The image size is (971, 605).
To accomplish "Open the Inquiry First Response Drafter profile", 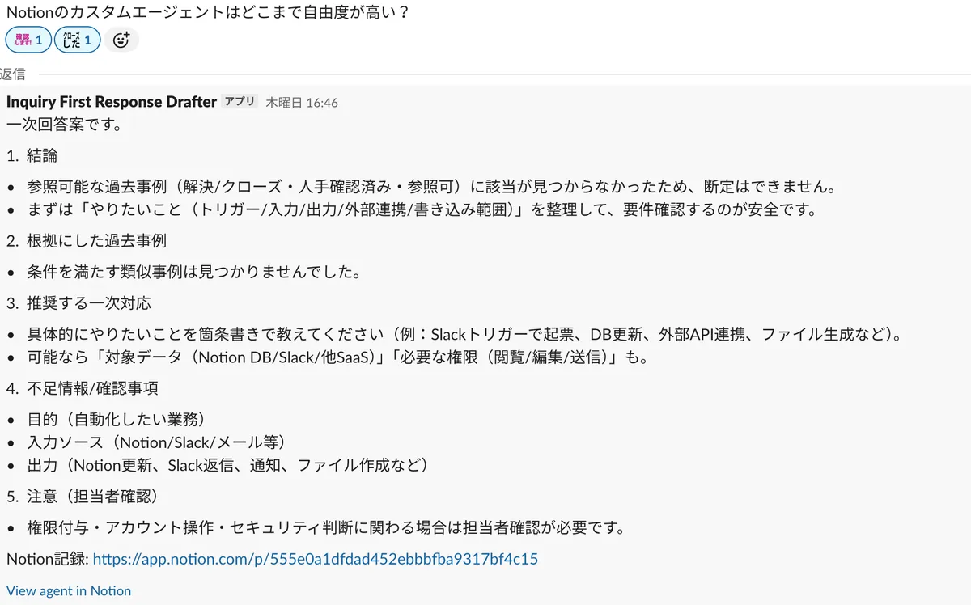I will (x=112, y=102).
